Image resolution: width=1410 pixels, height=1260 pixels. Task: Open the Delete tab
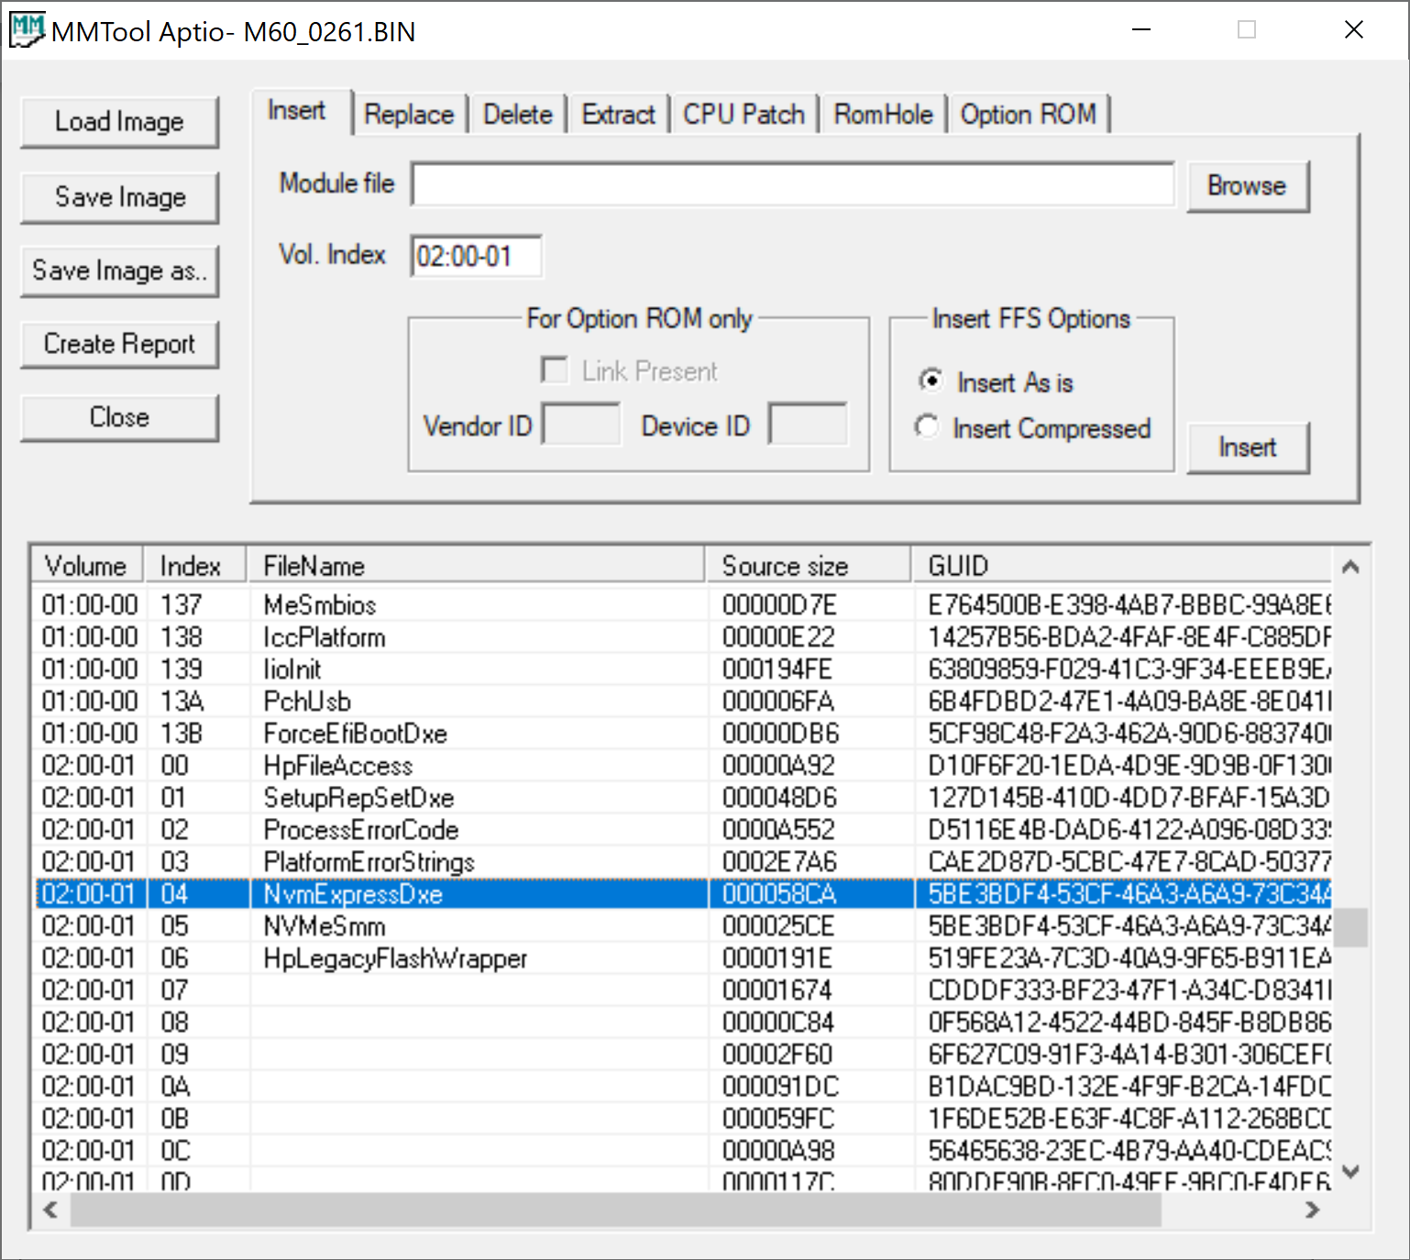point(518,115)
